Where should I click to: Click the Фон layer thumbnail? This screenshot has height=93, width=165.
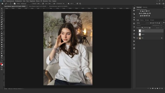[140, 38]
